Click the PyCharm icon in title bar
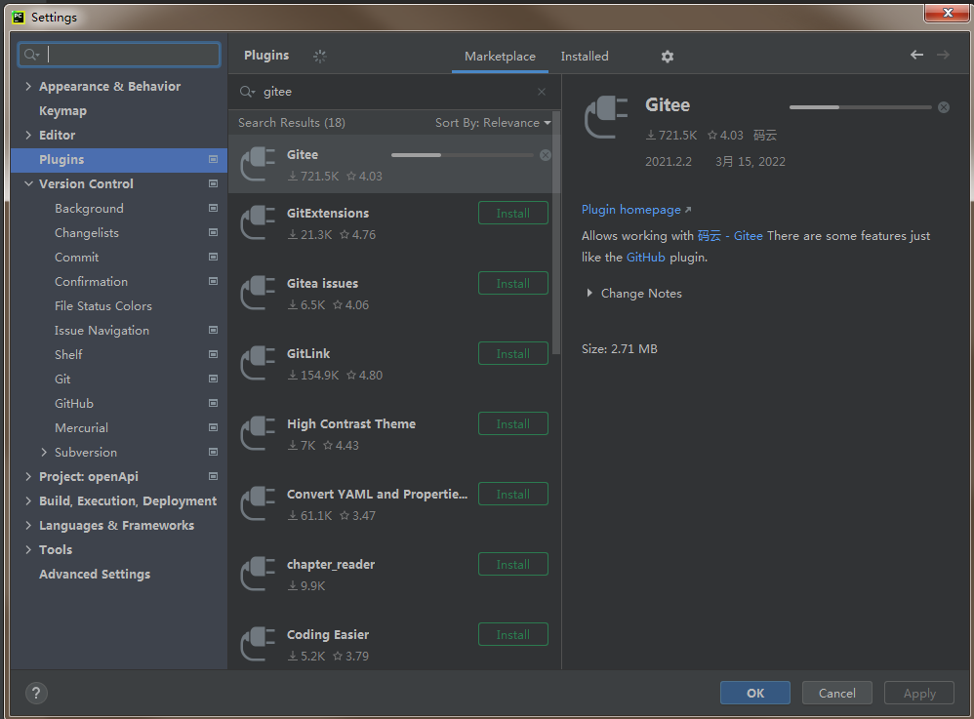The height and width of the screenshot is (719, 974). (18, 17)
